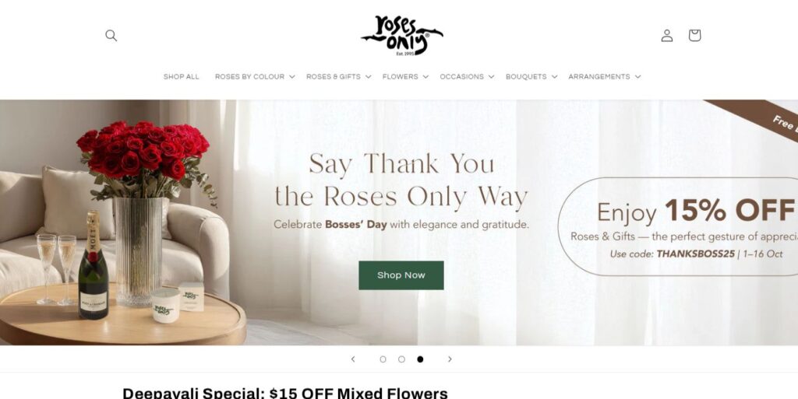
Task: Expand the Roses by Colour dropdown
Action: [255, 77]
